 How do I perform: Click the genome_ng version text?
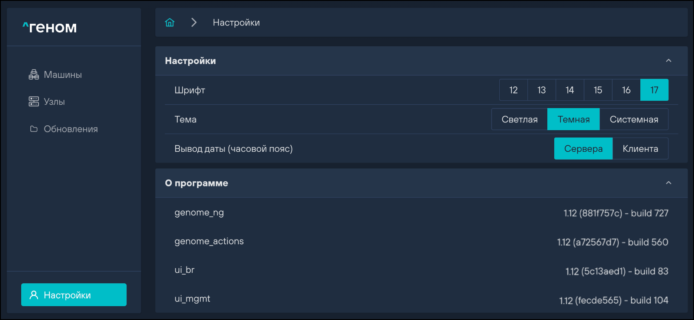click(x=616, y=213)
